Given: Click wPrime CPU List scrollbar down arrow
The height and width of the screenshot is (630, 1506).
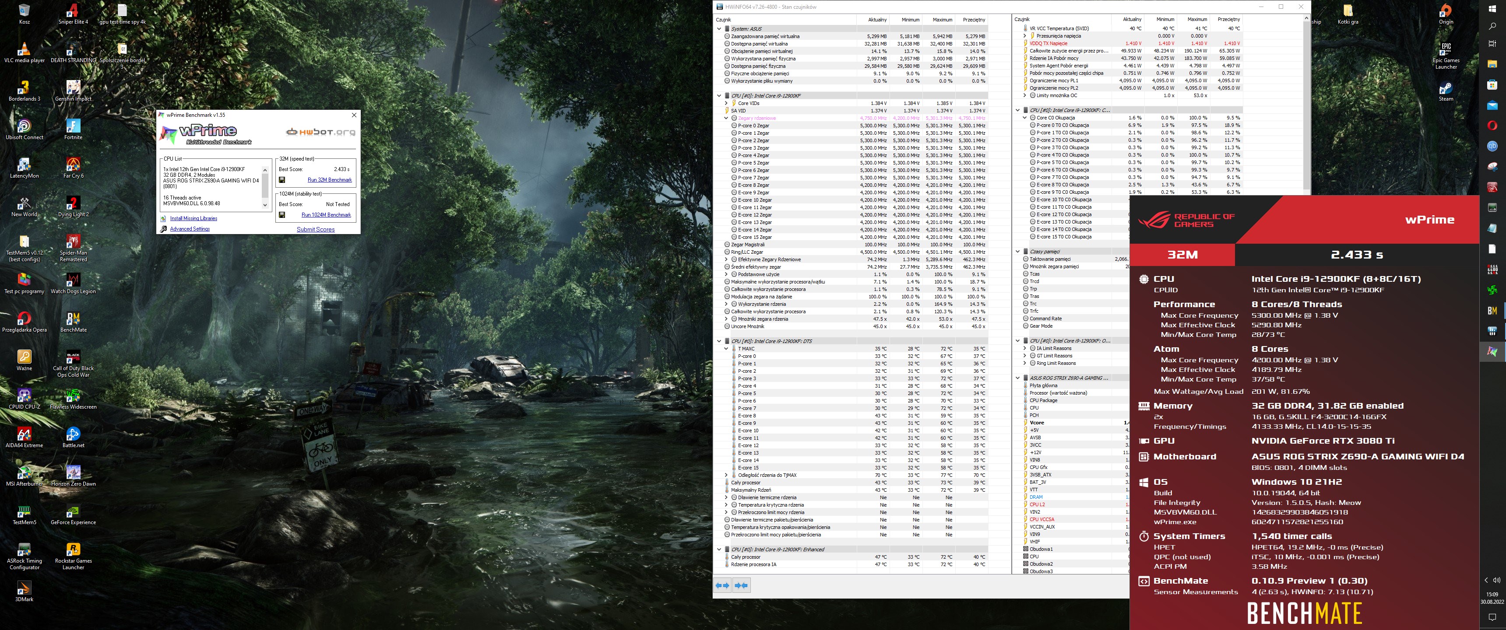Looking at the screenshot, I should (265, 205).
